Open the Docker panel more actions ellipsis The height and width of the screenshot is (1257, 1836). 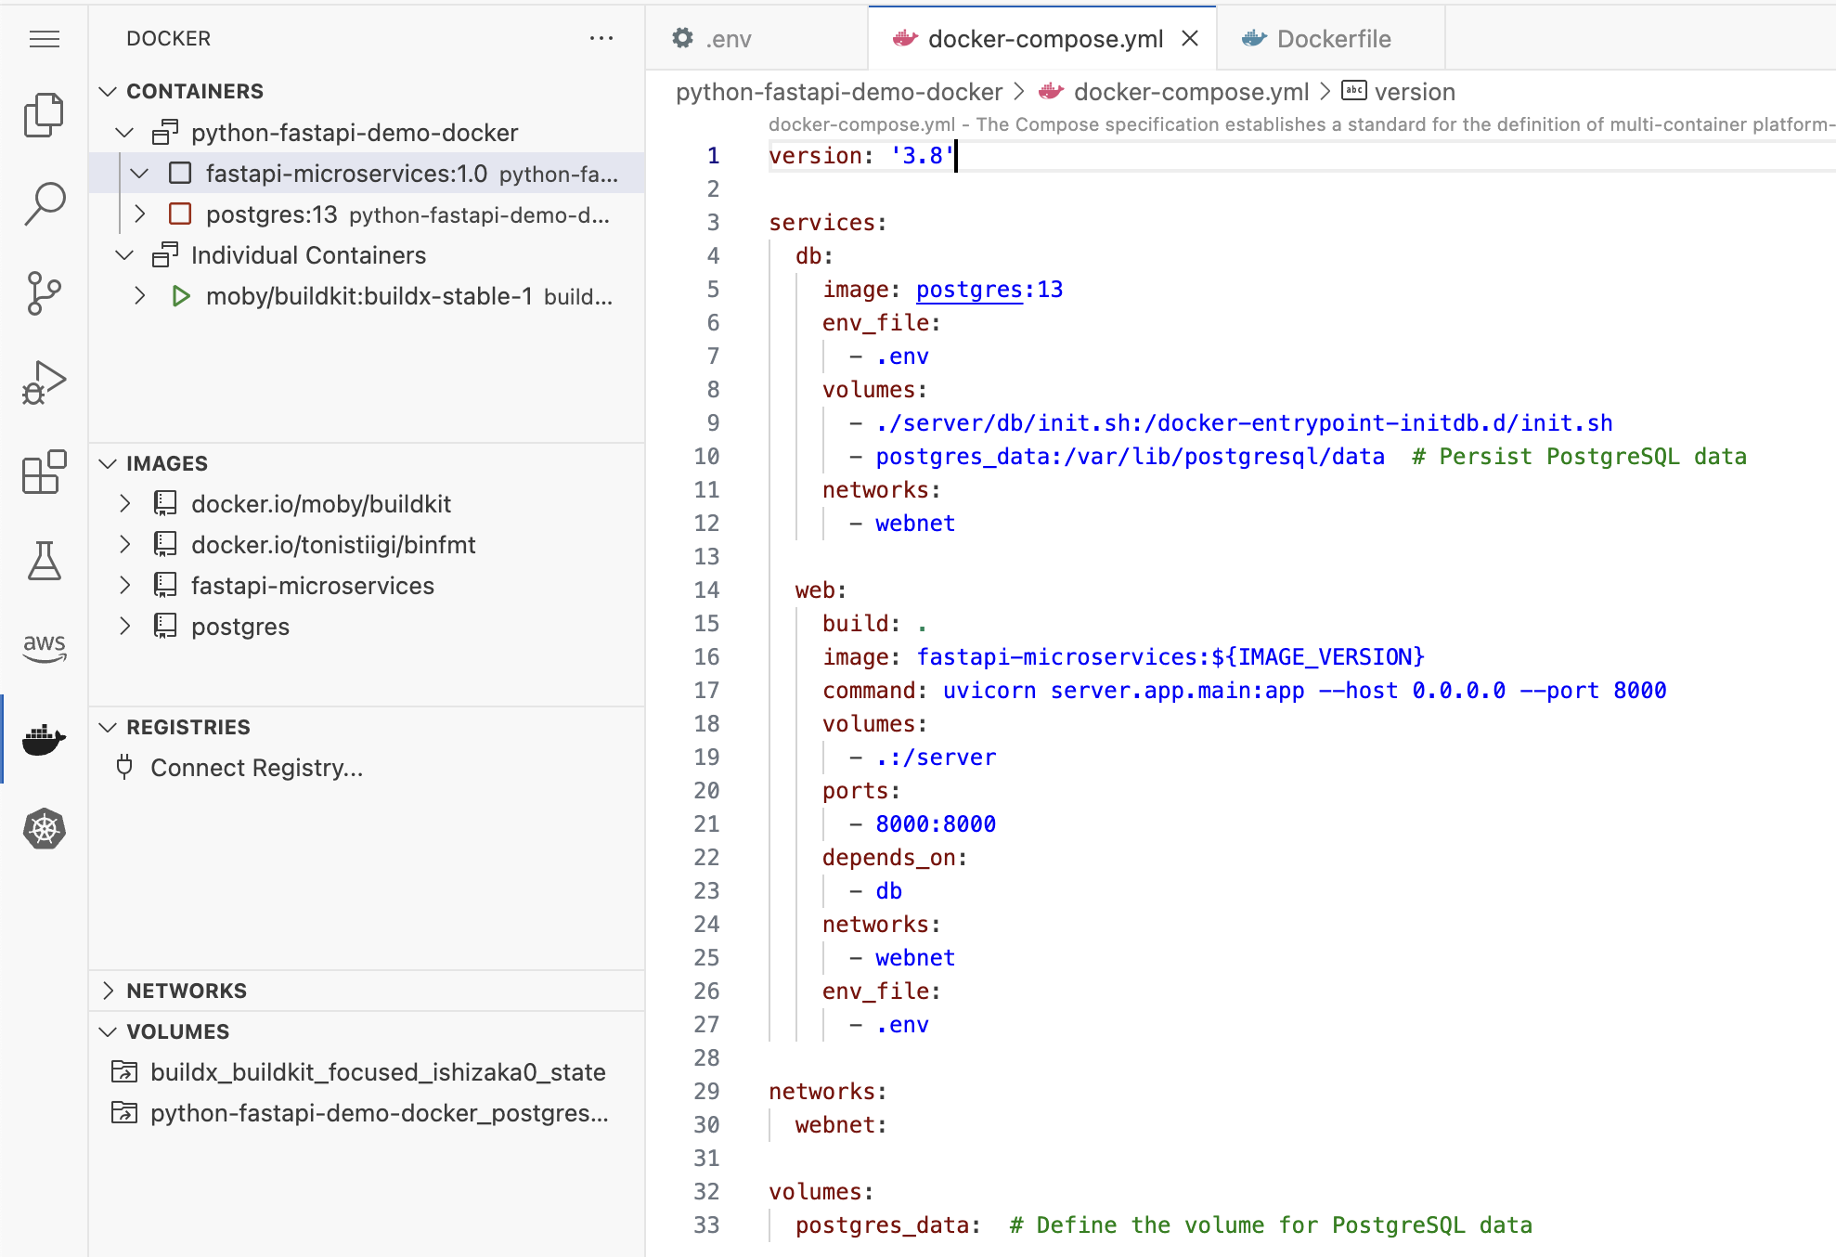[601, 38]
